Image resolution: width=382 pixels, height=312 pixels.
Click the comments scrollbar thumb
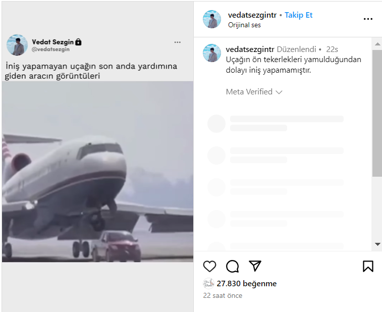pos(377,114)
